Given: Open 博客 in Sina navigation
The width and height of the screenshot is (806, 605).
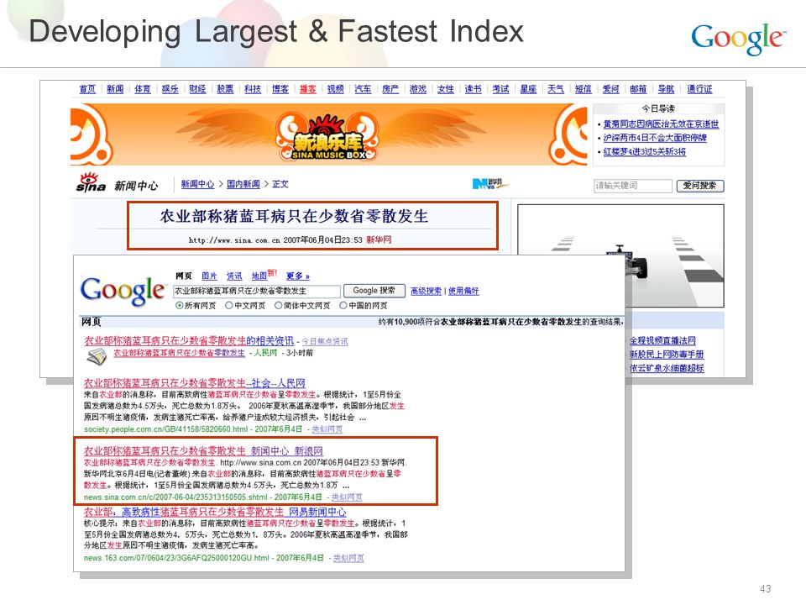Looking at the screenshot, I should tap(280, 89).
